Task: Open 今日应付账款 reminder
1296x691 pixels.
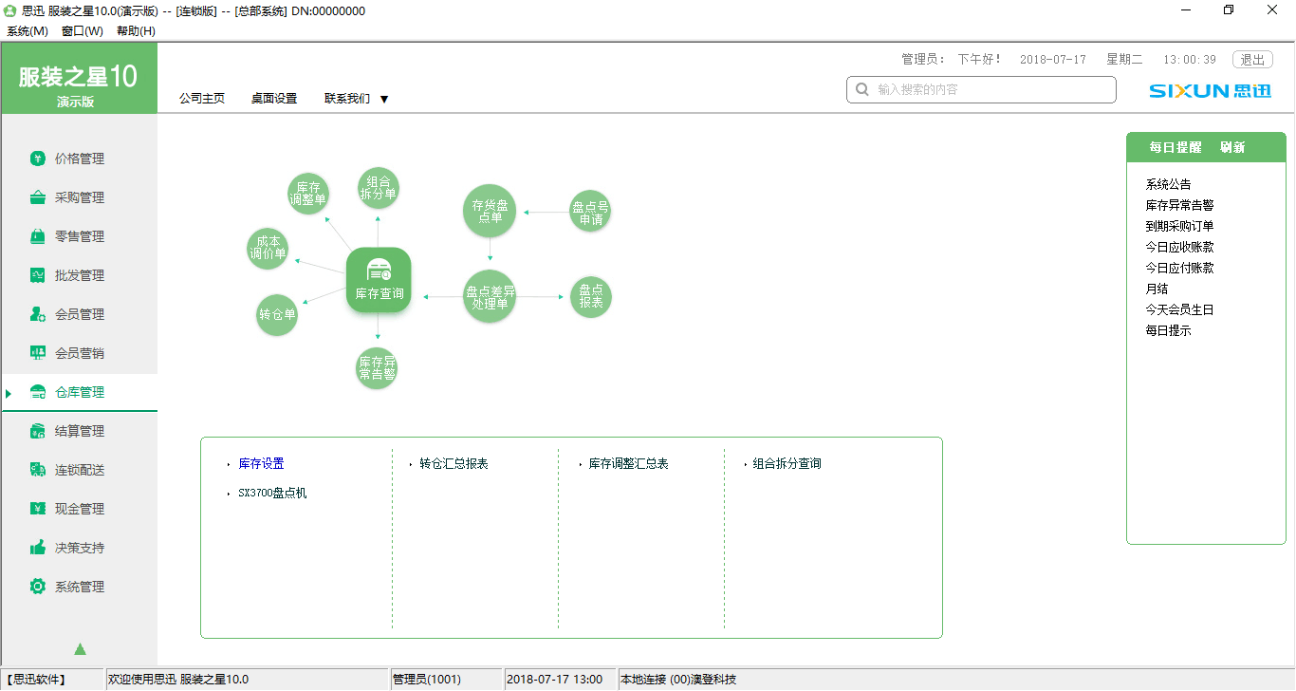Action: pyautogui.click(x=1179, y=268)
